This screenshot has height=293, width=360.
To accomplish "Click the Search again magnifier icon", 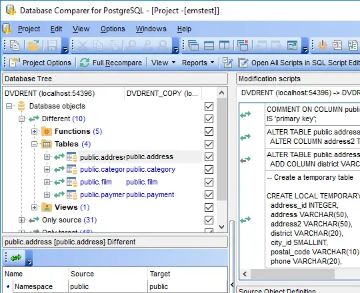I will pos(163,45).
